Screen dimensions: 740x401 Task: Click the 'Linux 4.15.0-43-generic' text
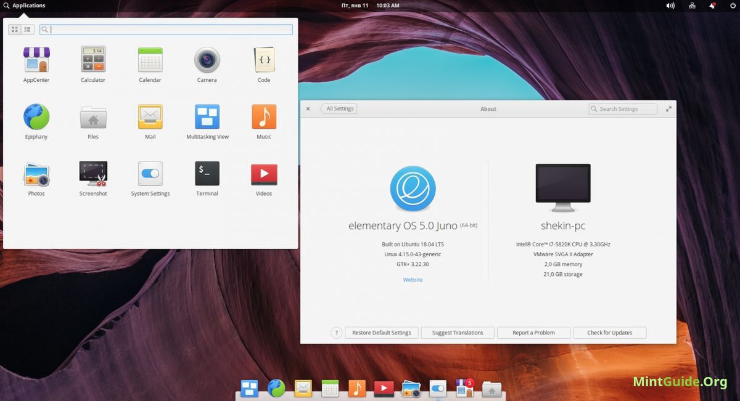413,254
